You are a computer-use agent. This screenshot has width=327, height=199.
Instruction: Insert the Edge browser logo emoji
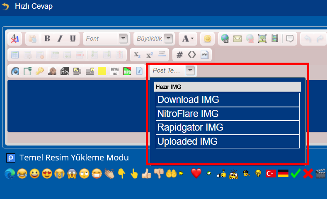point(10,174)
